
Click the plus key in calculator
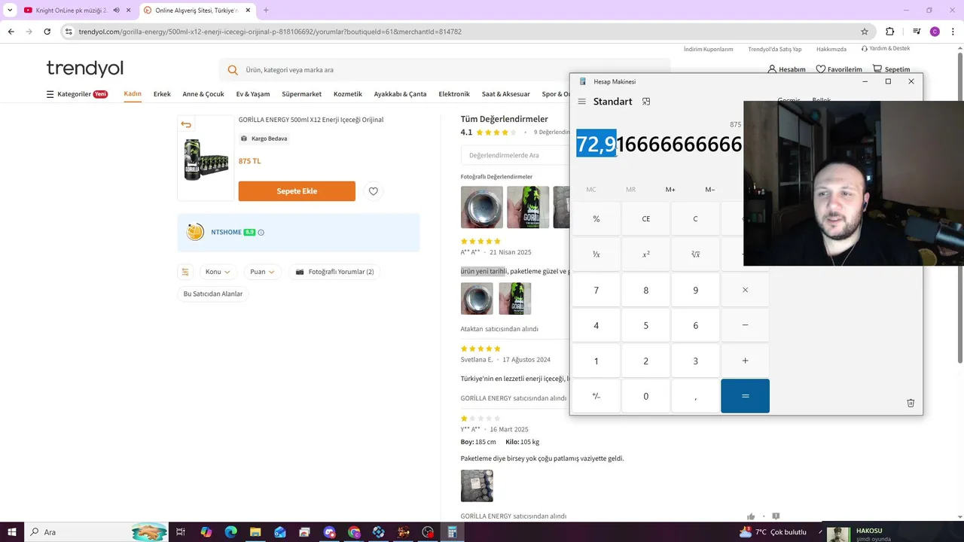point(745,361)
